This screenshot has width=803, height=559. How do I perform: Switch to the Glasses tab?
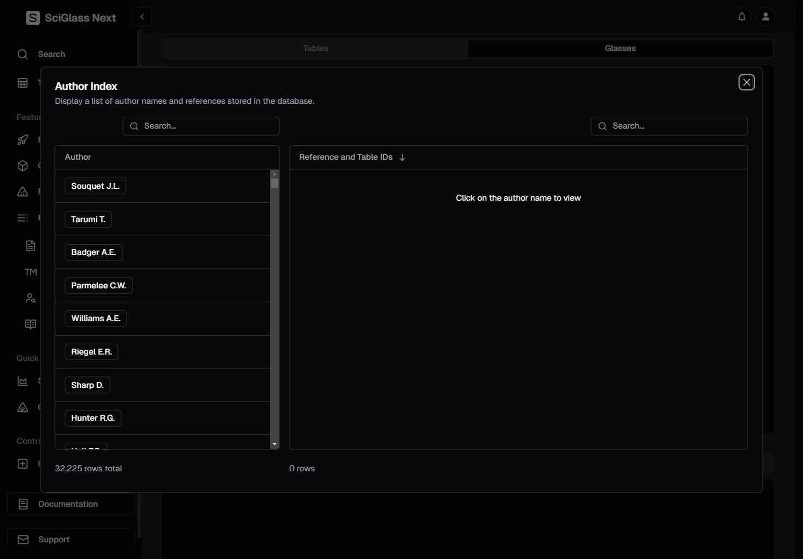coord(620,48)
